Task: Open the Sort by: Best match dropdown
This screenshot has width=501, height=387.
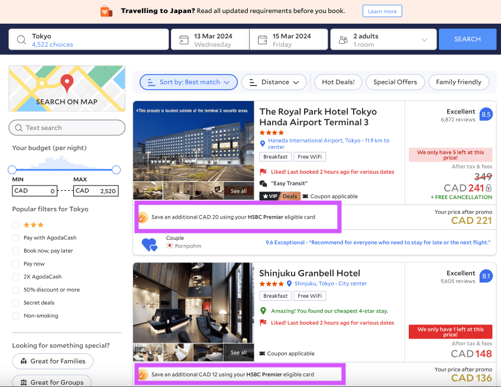Action: click(189, 82)
